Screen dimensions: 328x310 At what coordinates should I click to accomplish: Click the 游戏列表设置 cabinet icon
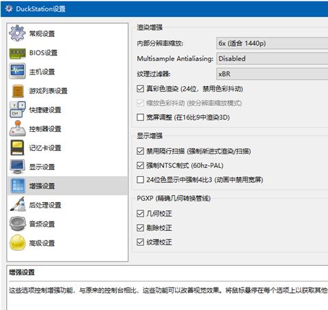[x=18, y=91]
